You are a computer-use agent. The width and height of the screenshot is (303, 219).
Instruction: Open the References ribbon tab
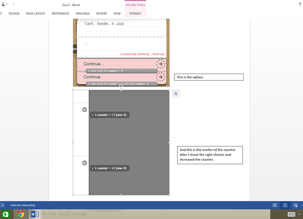pyautogui.click(x=61, y=14)
